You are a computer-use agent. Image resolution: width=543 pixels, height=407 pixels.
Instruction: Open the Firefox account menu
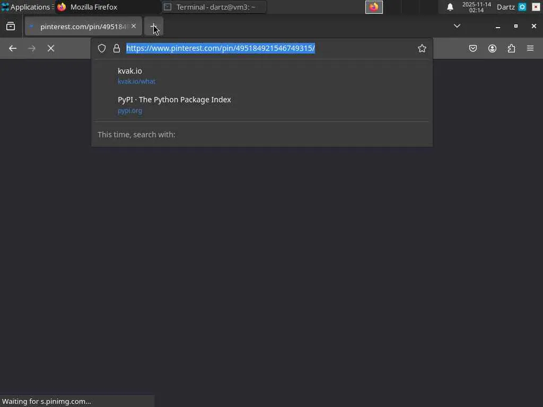[x=492, y=48]
